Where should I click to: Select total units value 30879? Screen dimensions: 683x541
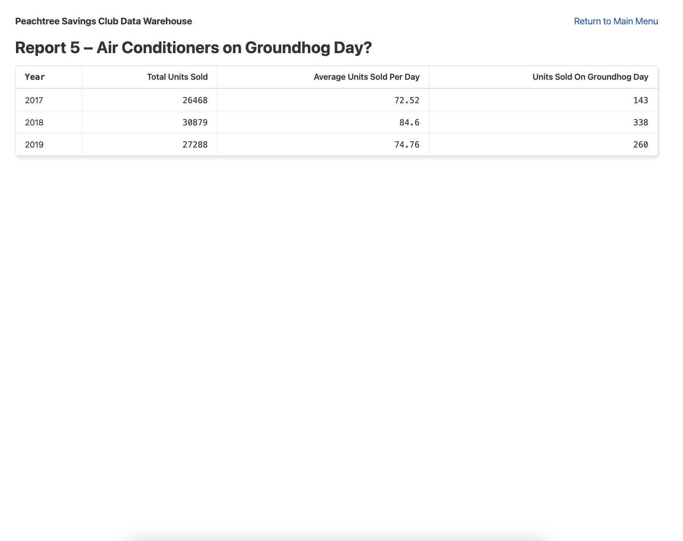pos(195,122)
